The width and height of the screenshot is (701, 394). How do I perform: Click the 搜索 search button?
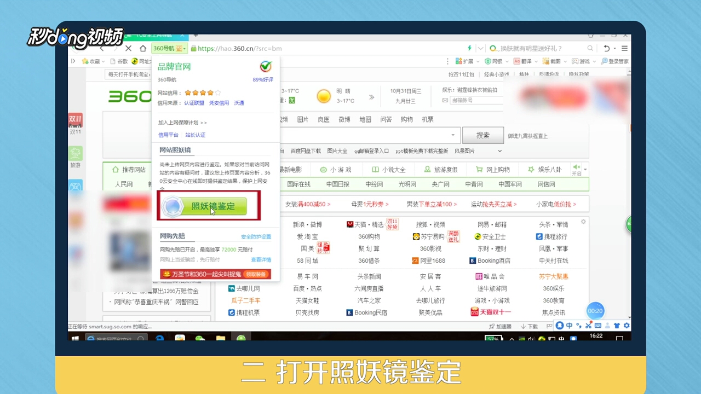coord(482,135)
